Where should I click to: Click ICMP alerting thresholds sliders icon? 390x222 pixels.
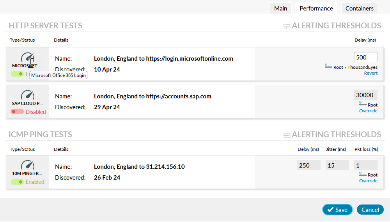[x=287, y=135]
